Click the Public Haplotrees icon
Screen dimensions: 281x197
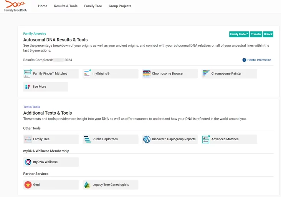tap(87, 139)
